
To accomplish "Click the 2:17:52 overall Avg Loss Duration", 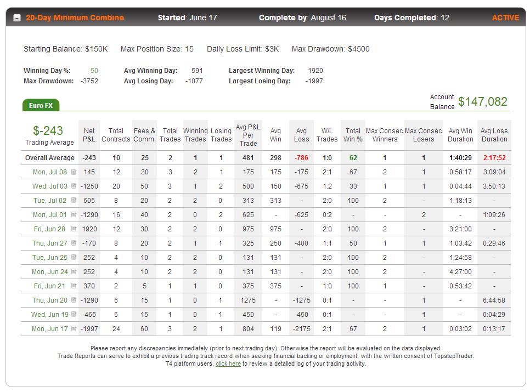I will click(x=494, y=158).
